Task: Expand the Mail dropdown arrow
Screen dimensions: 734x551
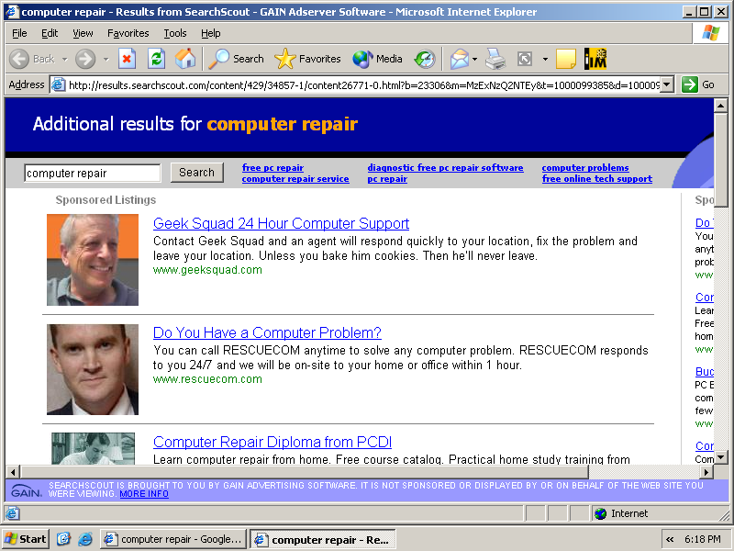Action: [x=474, y=59]
